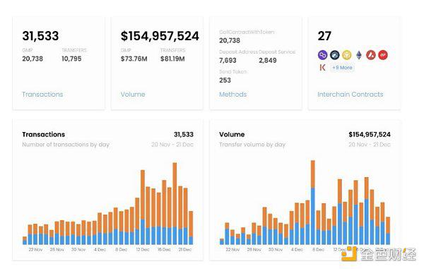Screen dimensions: 424x269
Task: Select the red Avalanche chain icon
Action: point(371,55)
